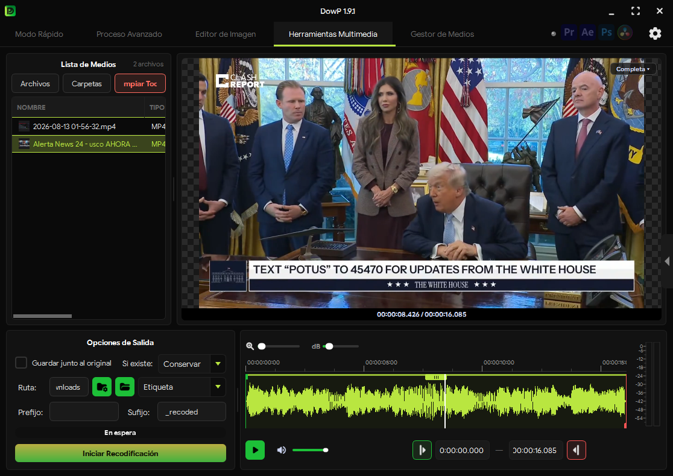Click the Sufijo _recoded field
Viewport: 673px width, 476px height.
click(192, 411)
